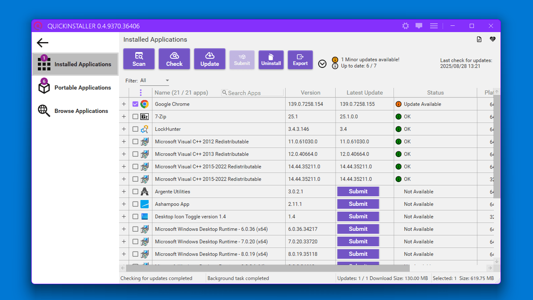Click the Up to date info icon
Viewport: 533px width, 300px height.
point(335,66)
